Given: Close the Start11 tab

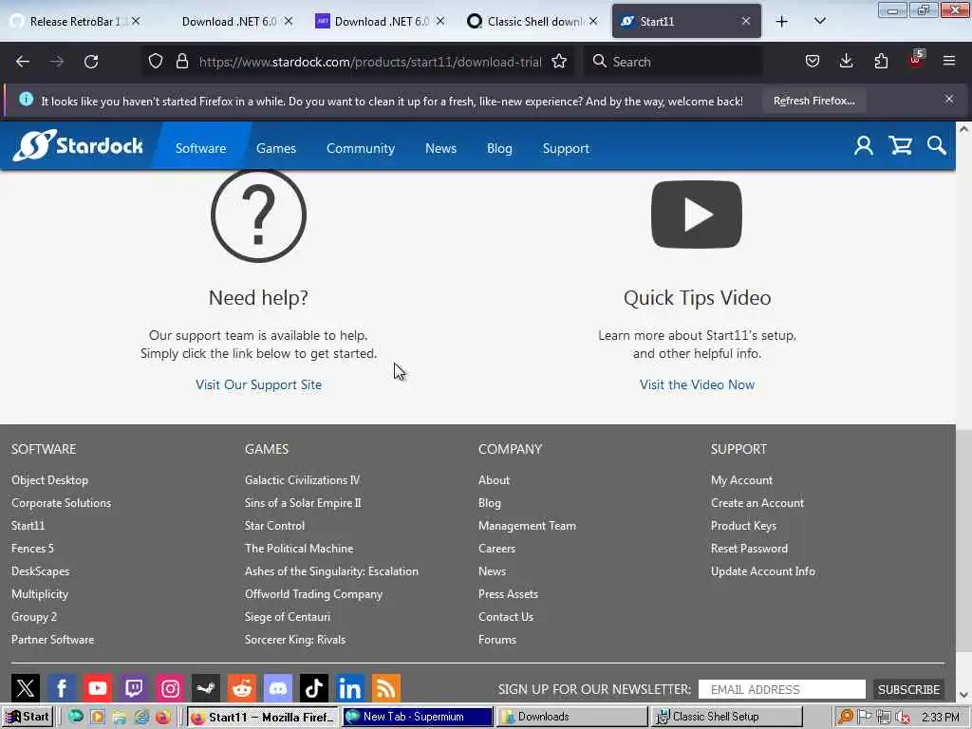Looking at the screenshot, I should pyautogui.click(x=746, y=21).
